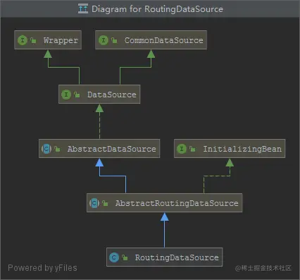
Task: Select the CommonDataSource interface node
Action: 151,39
